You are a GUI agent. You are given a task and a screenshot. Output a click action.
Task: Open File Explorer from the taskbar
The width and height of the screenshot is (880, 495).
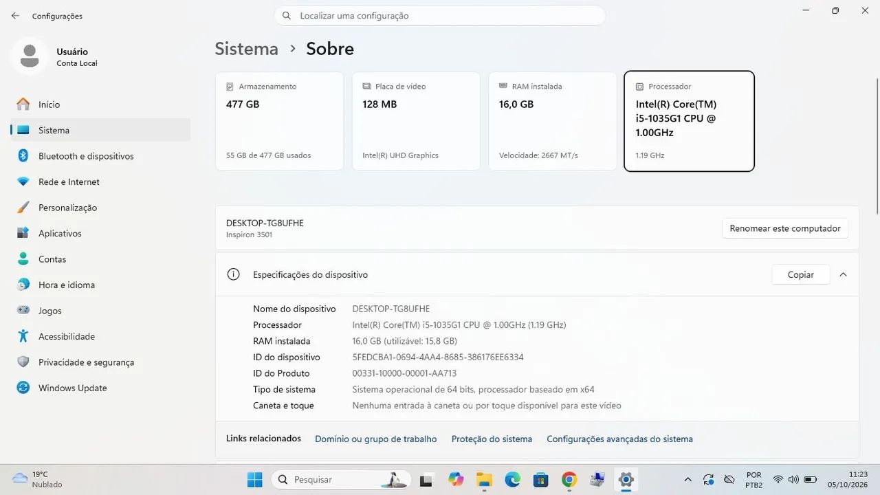point(484,479)
